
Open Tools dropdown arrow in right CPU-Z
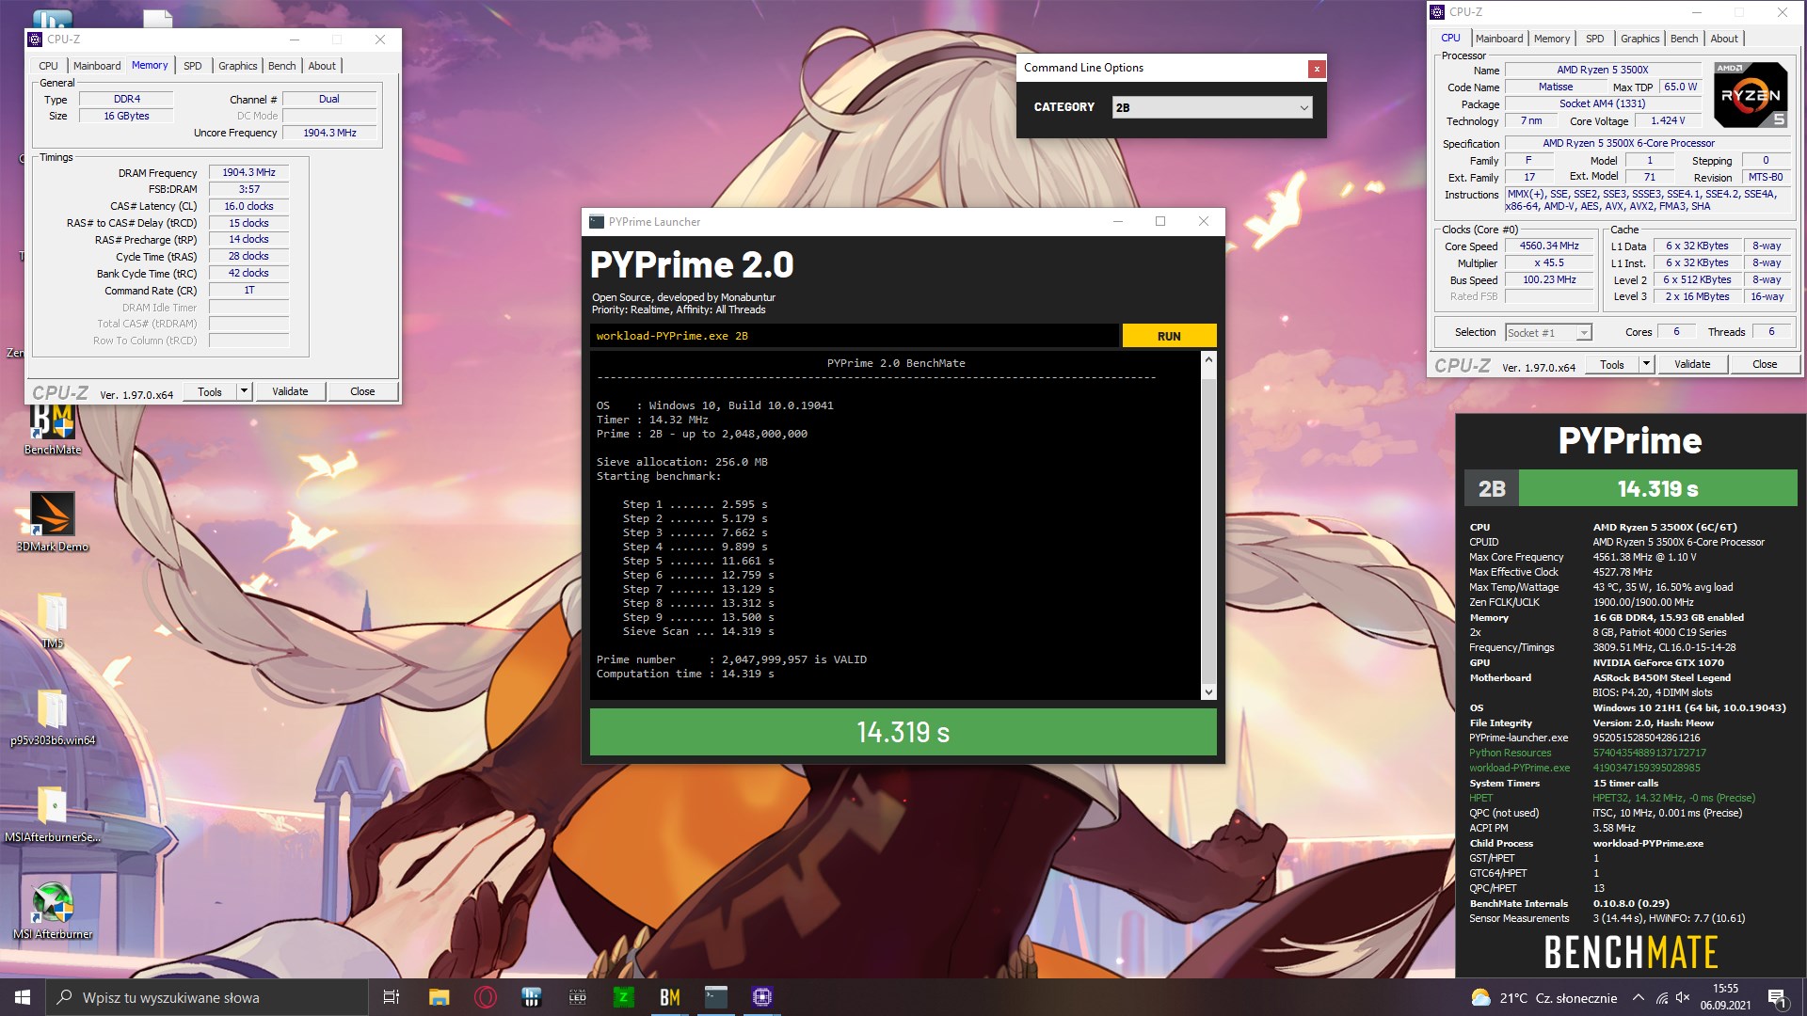pos(1646,364)
